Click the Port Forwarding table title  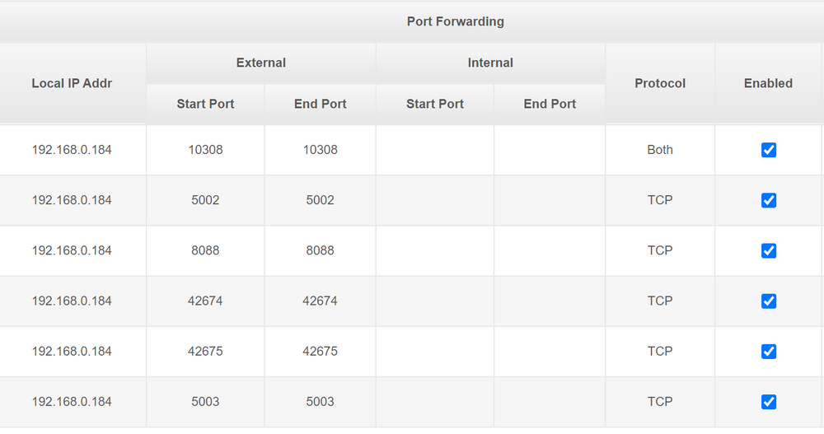coord(455,21)
